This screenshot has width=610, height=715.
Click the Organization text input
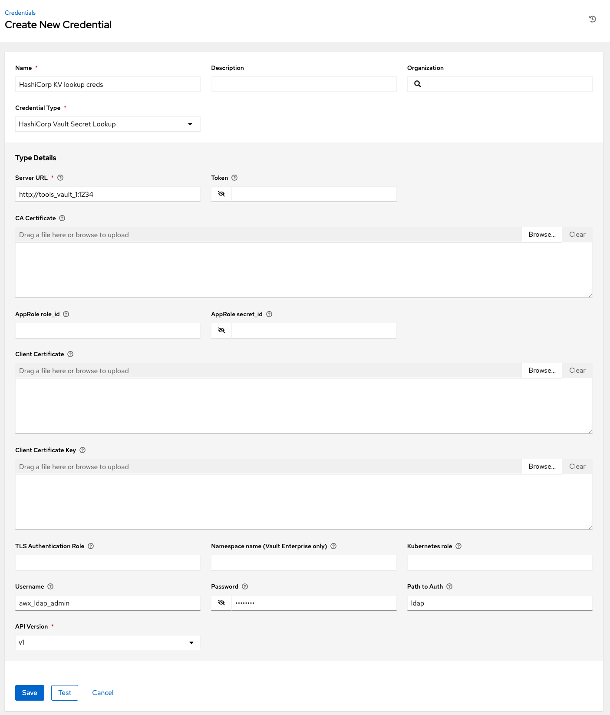tap(510, 84)
